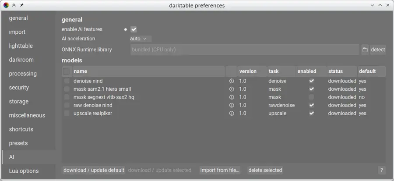Click download / update selected button
The height and width of the screenshot is (181, 394).
tap(159, 170)
